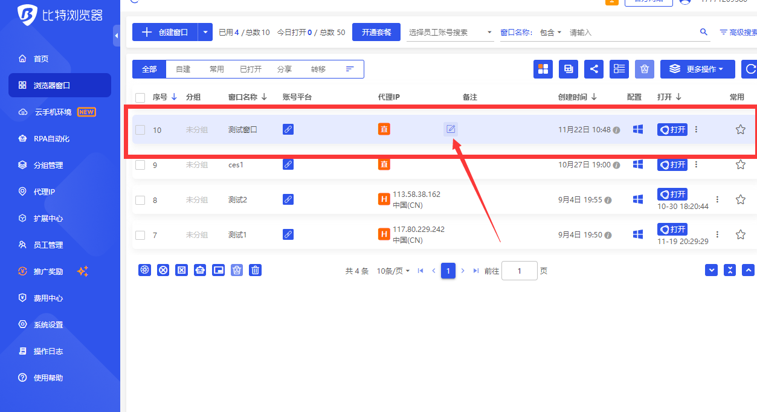The height and width of the screenshot is (412, 757).
Task: Toggle the select-all checkbox in table header
Action: (140, 97)
